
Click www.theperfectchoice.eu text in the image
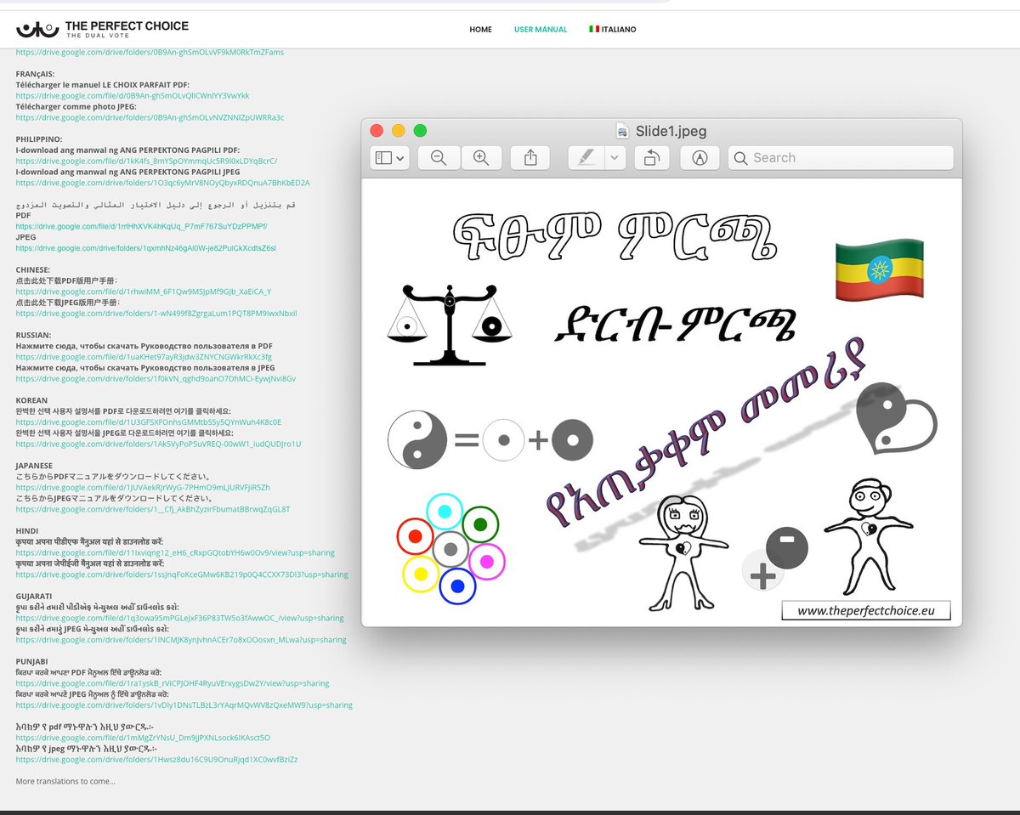[865, 610]
